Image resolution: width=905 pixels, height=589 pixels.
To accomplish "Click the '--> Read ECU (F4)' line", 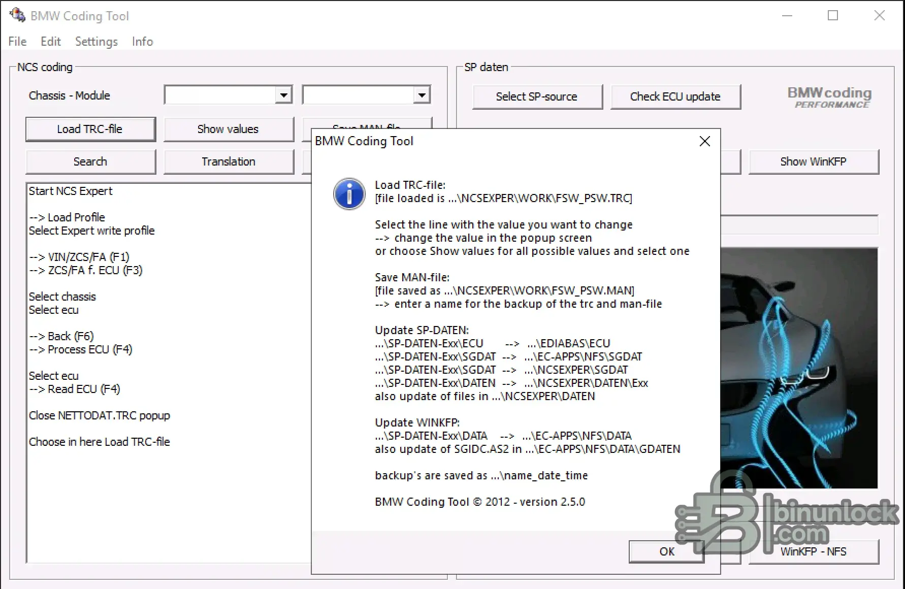I will 75,389.
